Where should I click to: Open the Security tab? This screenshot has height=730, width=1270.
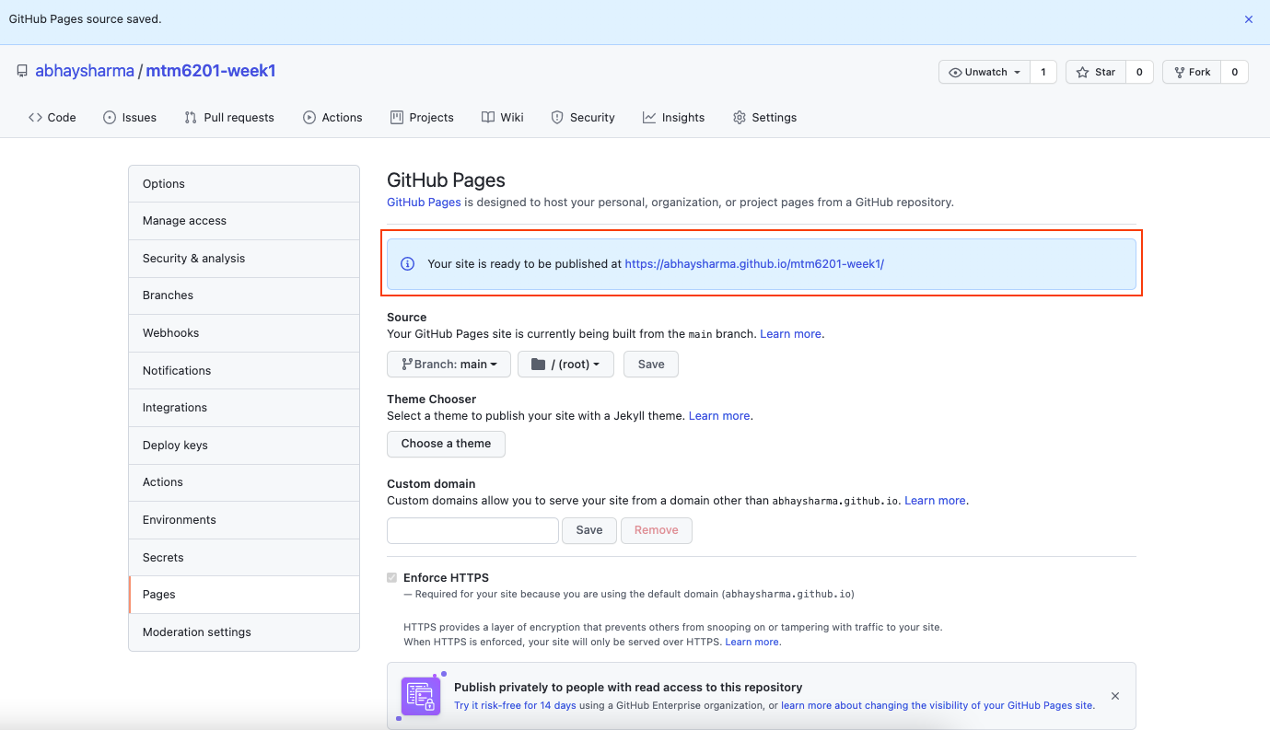583,117
